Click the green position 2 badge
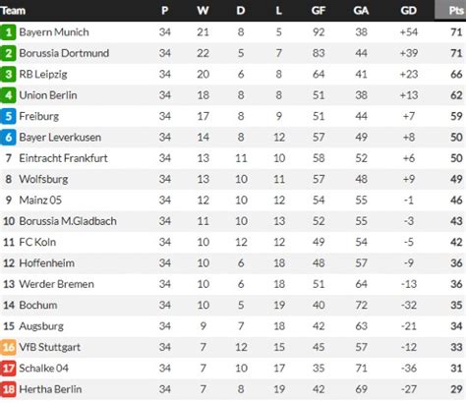 [x=8, y=53]
